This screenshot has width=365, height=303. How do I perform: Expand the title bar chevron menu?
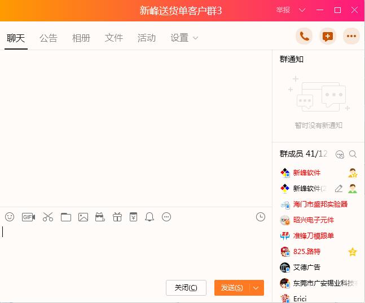pos(302,10)
